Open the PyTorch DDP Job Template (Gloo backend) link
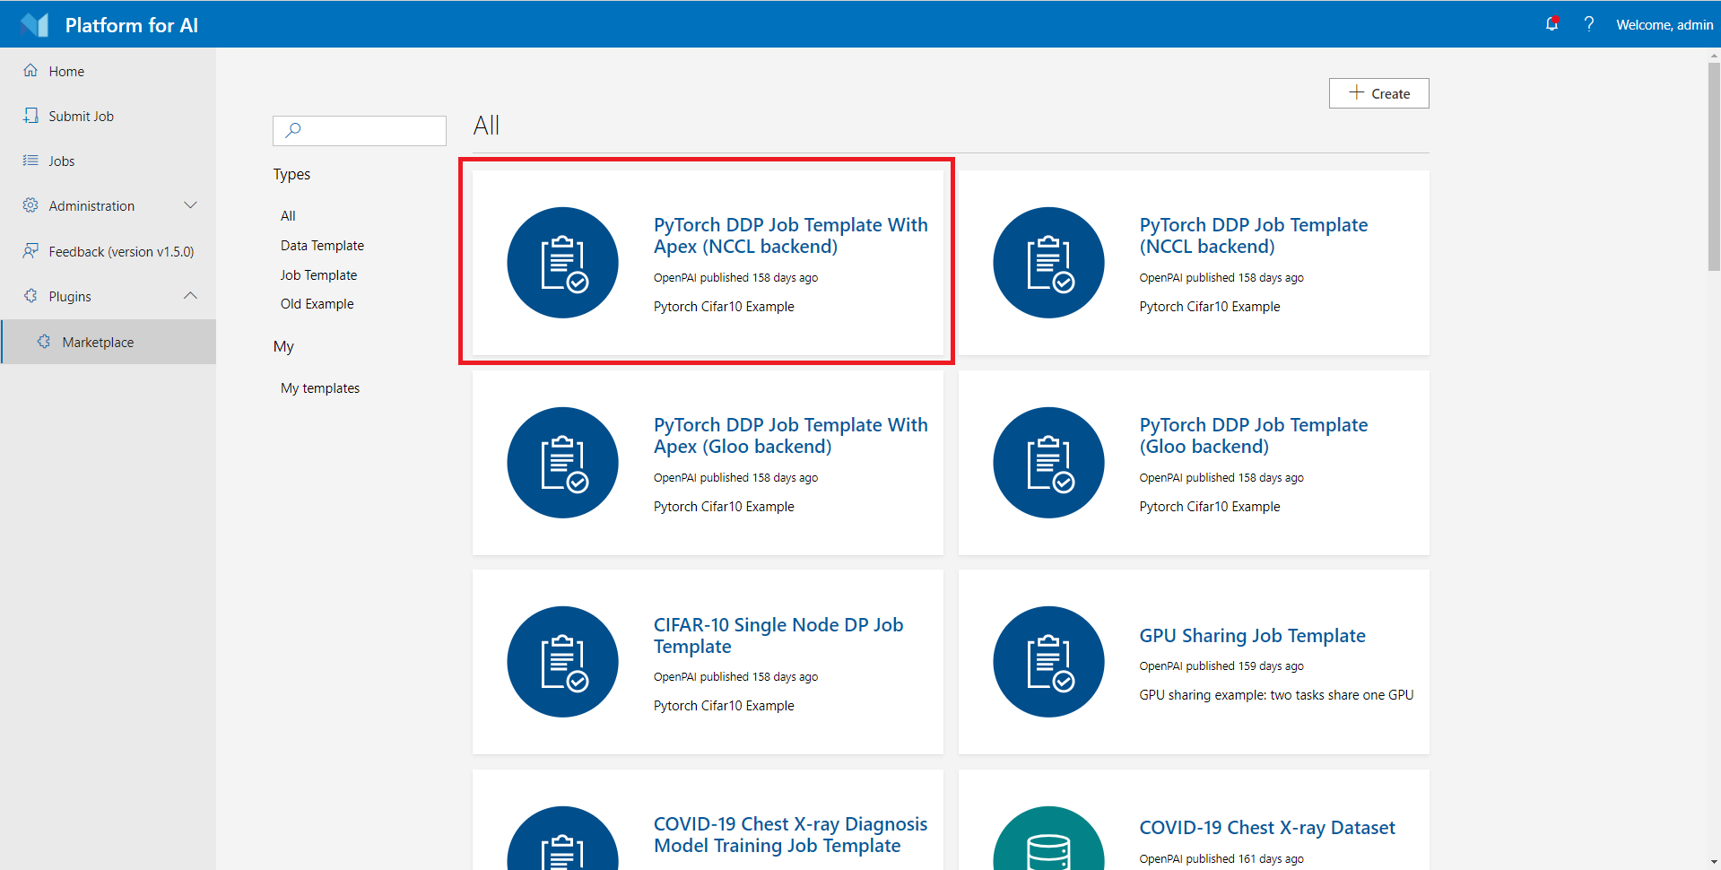This screenshot has height=870, width=1721. coord(1253,436)
